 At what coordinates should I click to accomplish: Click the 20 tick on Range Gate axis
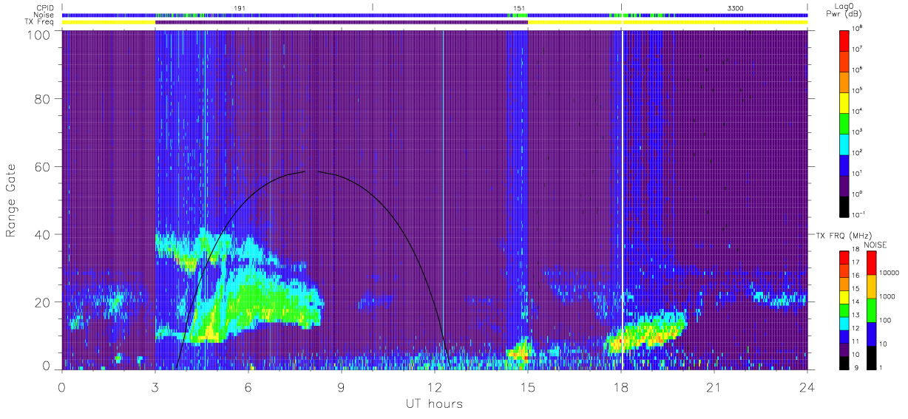[41, 302]
